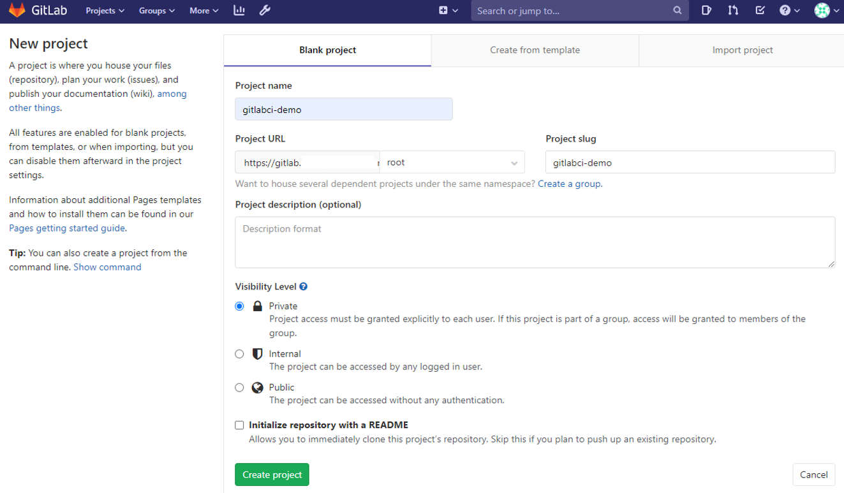Screen dimensions: 844x493
Task: Open the among other things link
Action: 98,101
